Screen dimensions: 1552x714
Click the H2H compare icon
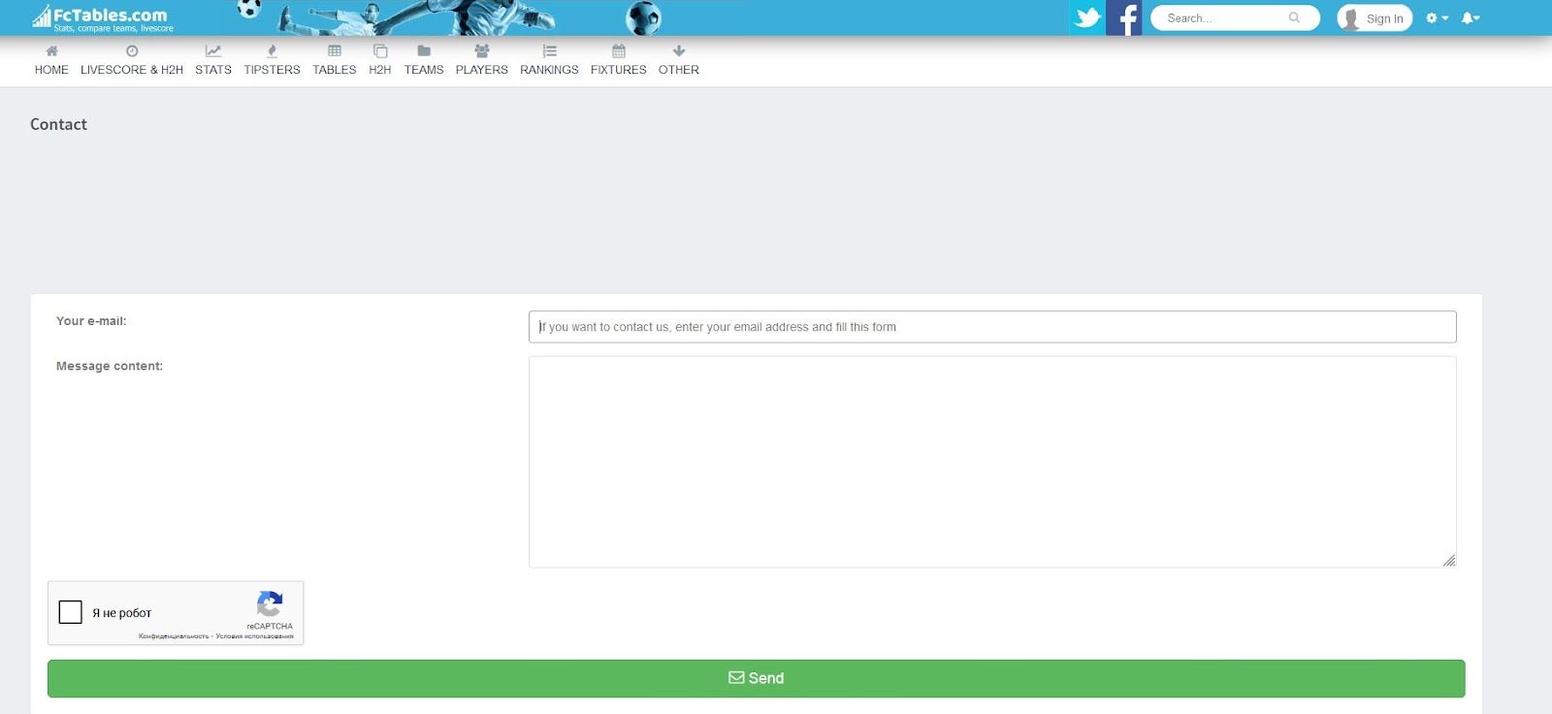(x=380, y=50)
